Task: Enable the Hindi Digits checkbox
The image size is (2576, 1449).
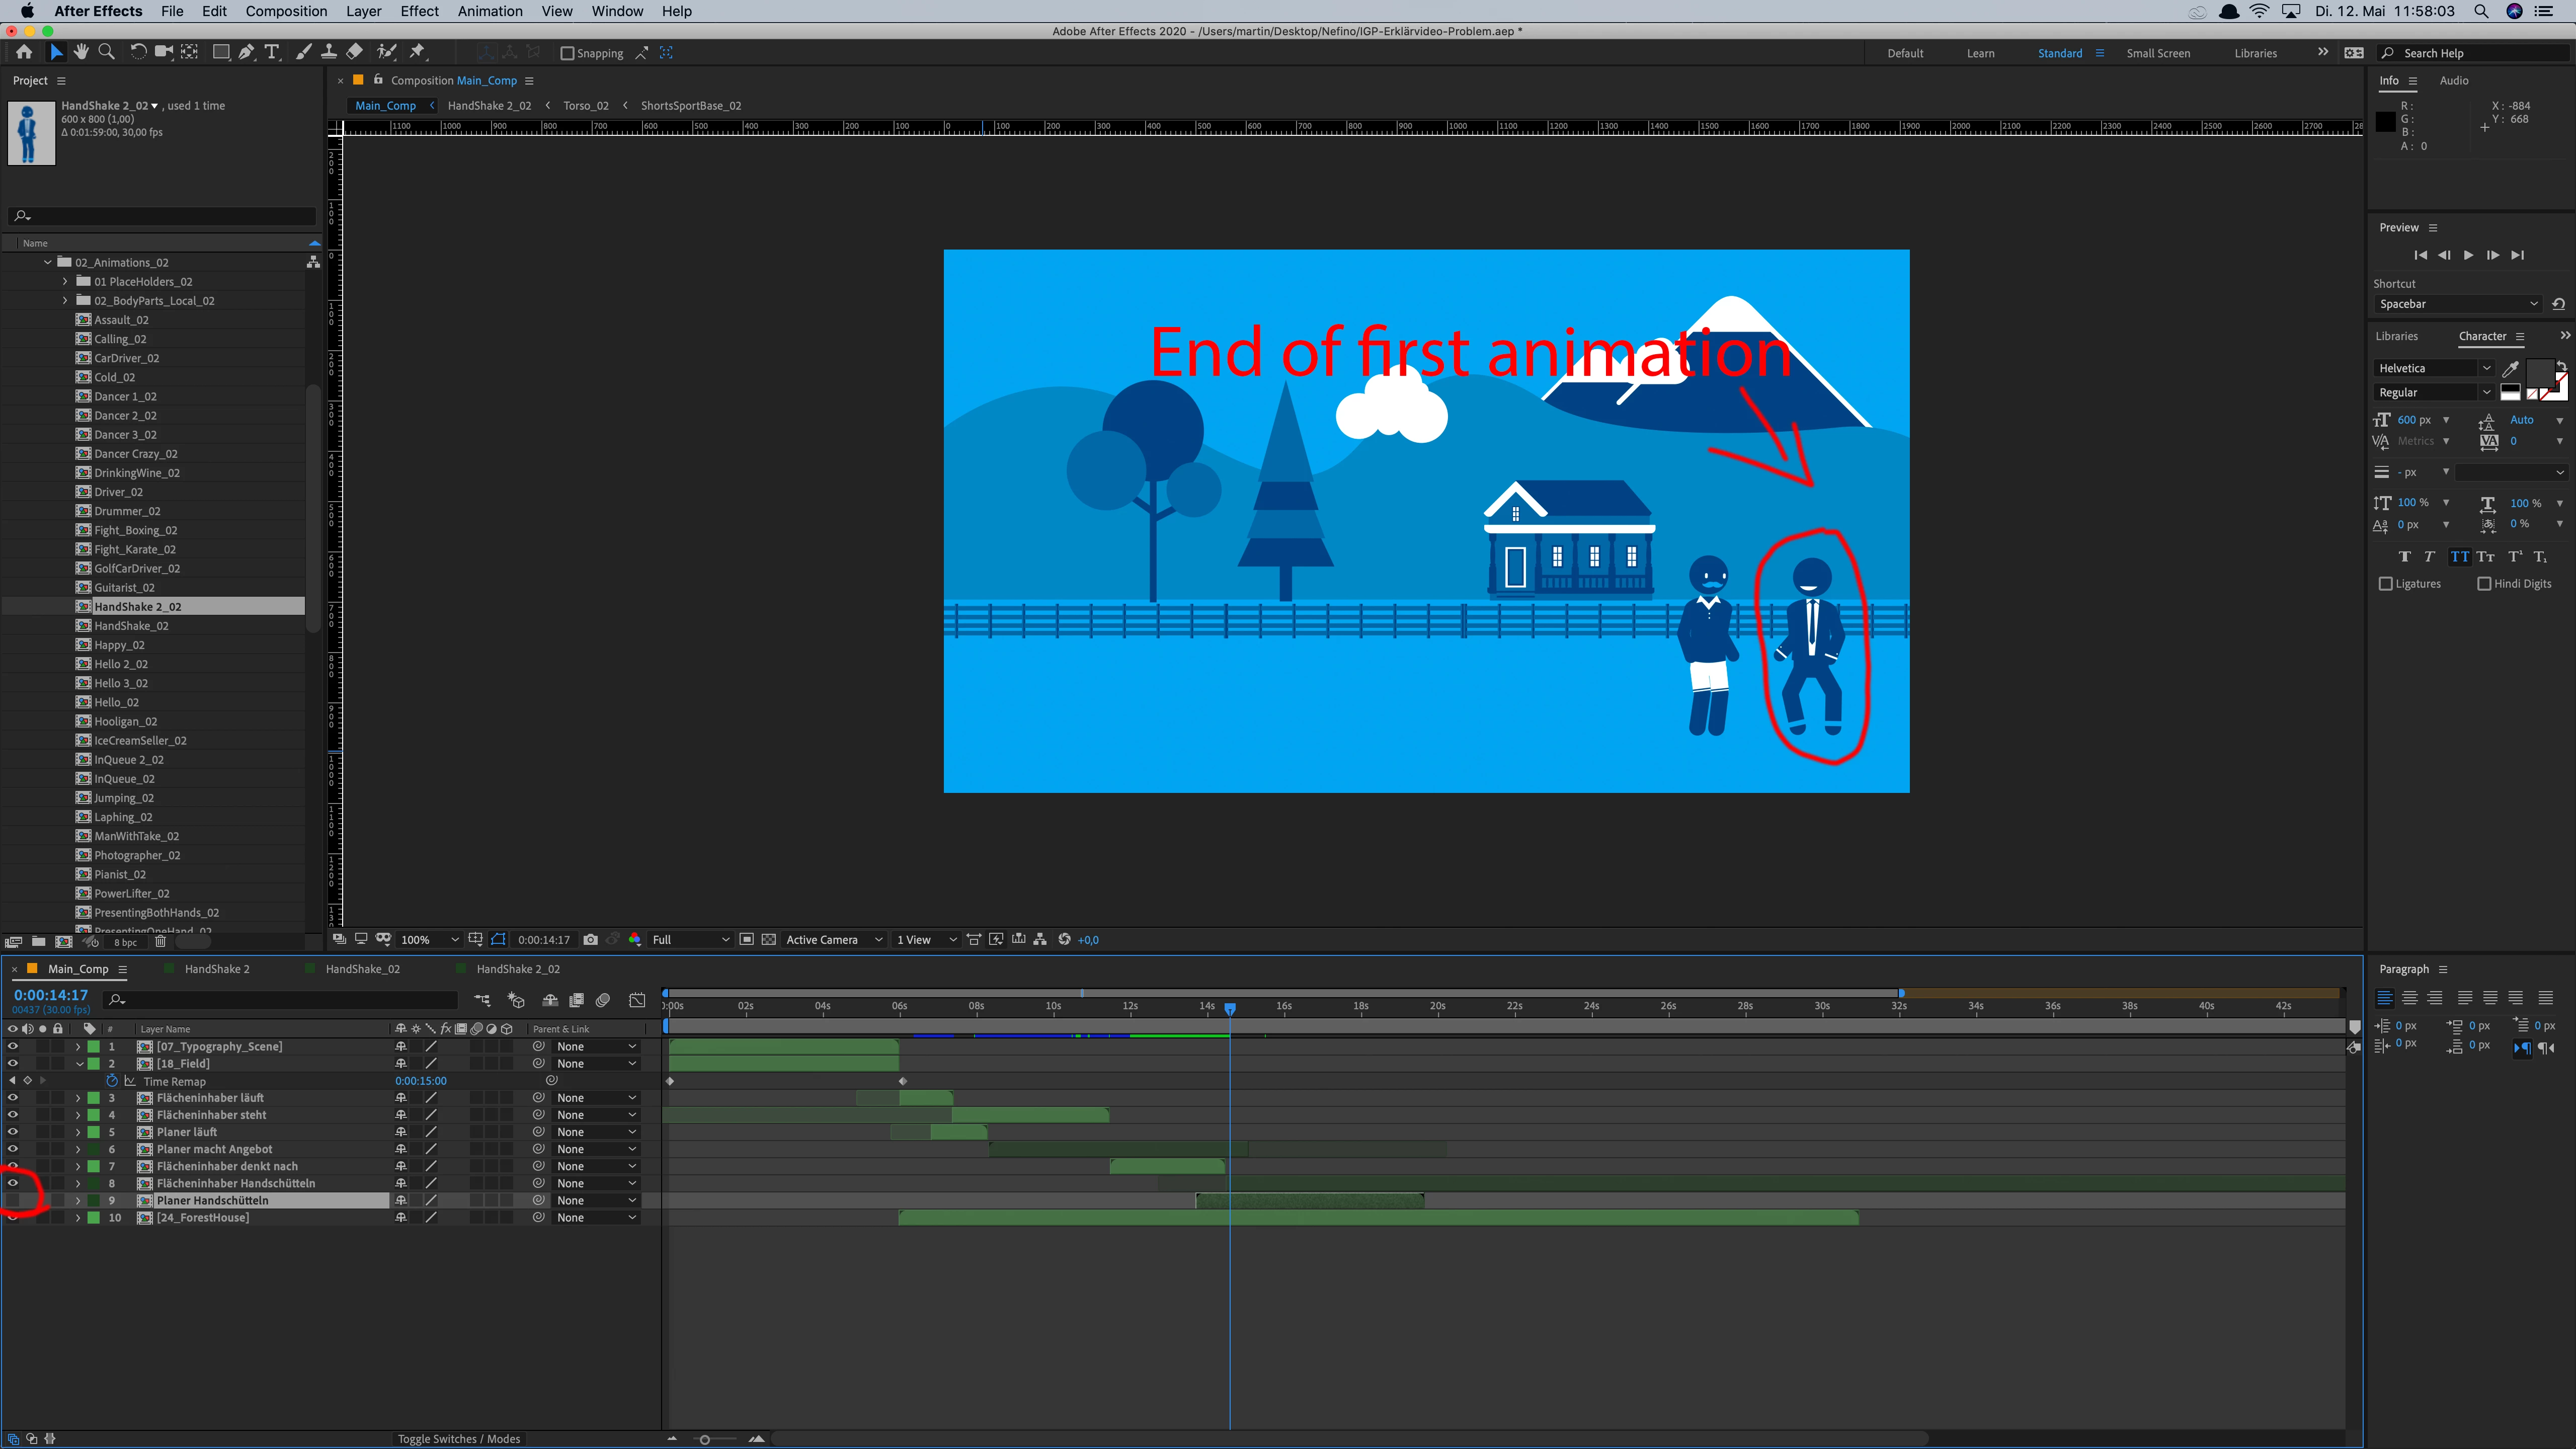Action: point(2484,583)
